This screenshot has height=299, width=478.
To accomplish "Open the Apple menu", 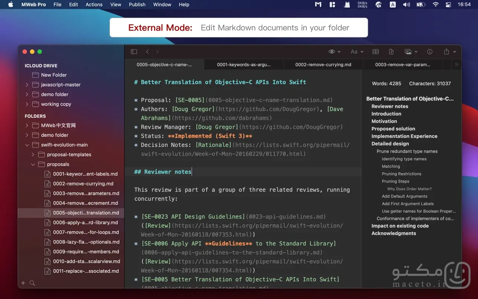I will [10, 4].
